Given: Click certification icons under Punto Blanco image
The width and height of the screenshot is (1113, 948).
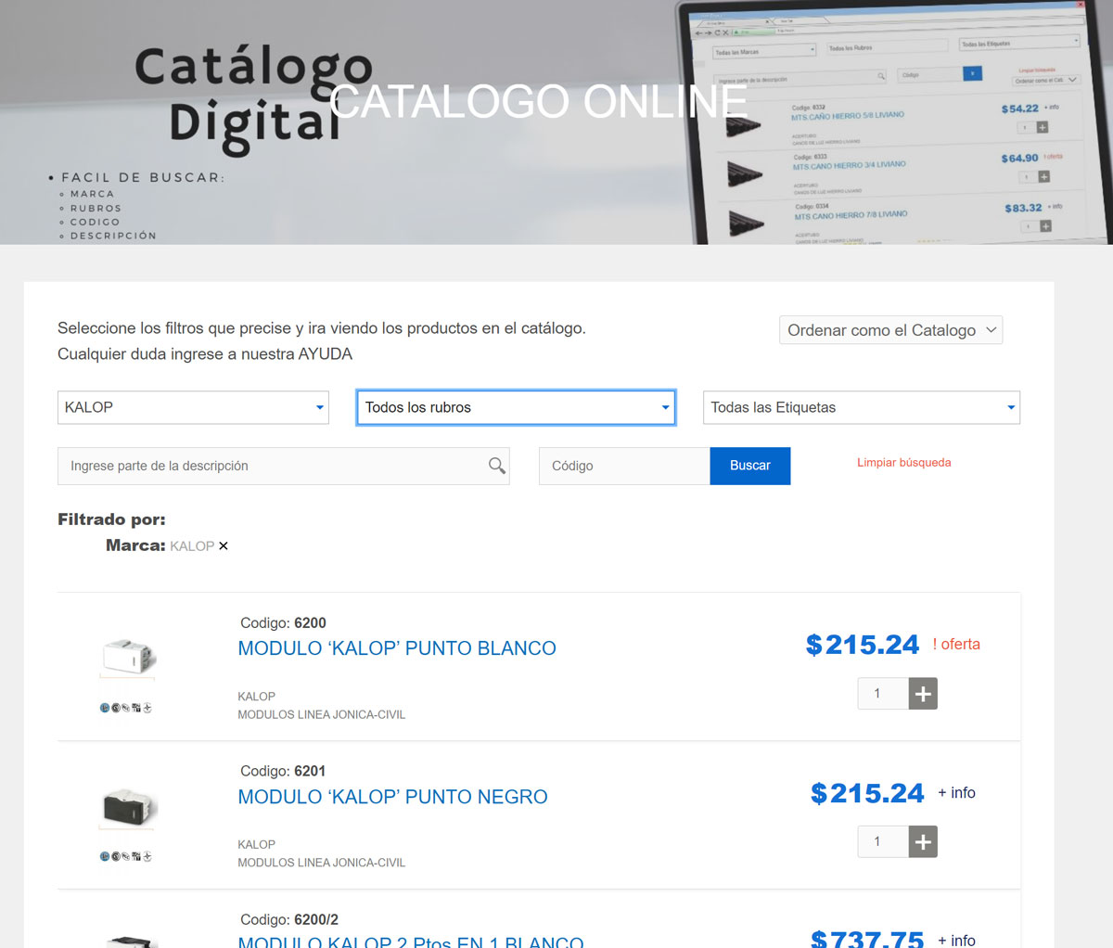Looking at the screenshot, I should pyautogui.click(x=125, y=708).
